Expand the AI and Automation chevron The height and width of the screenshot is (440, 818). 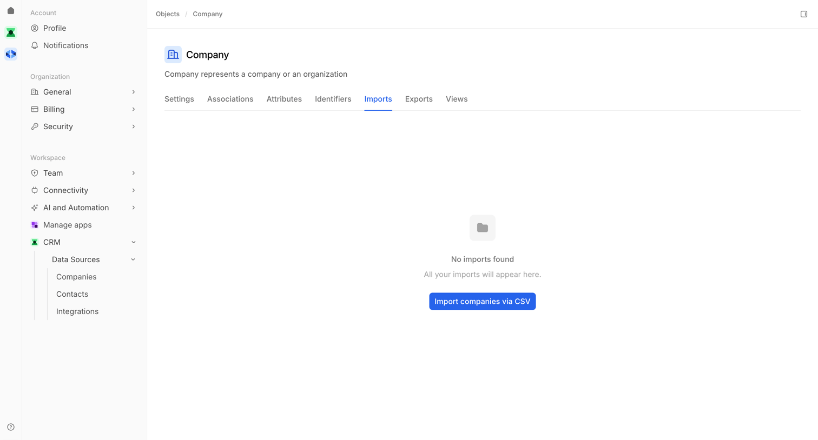pyautogui.click(x=134, y=208)
